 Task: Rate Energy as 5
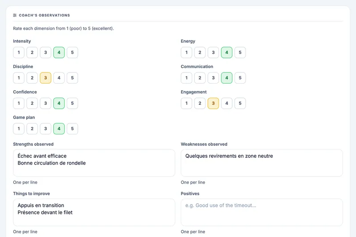240,52
